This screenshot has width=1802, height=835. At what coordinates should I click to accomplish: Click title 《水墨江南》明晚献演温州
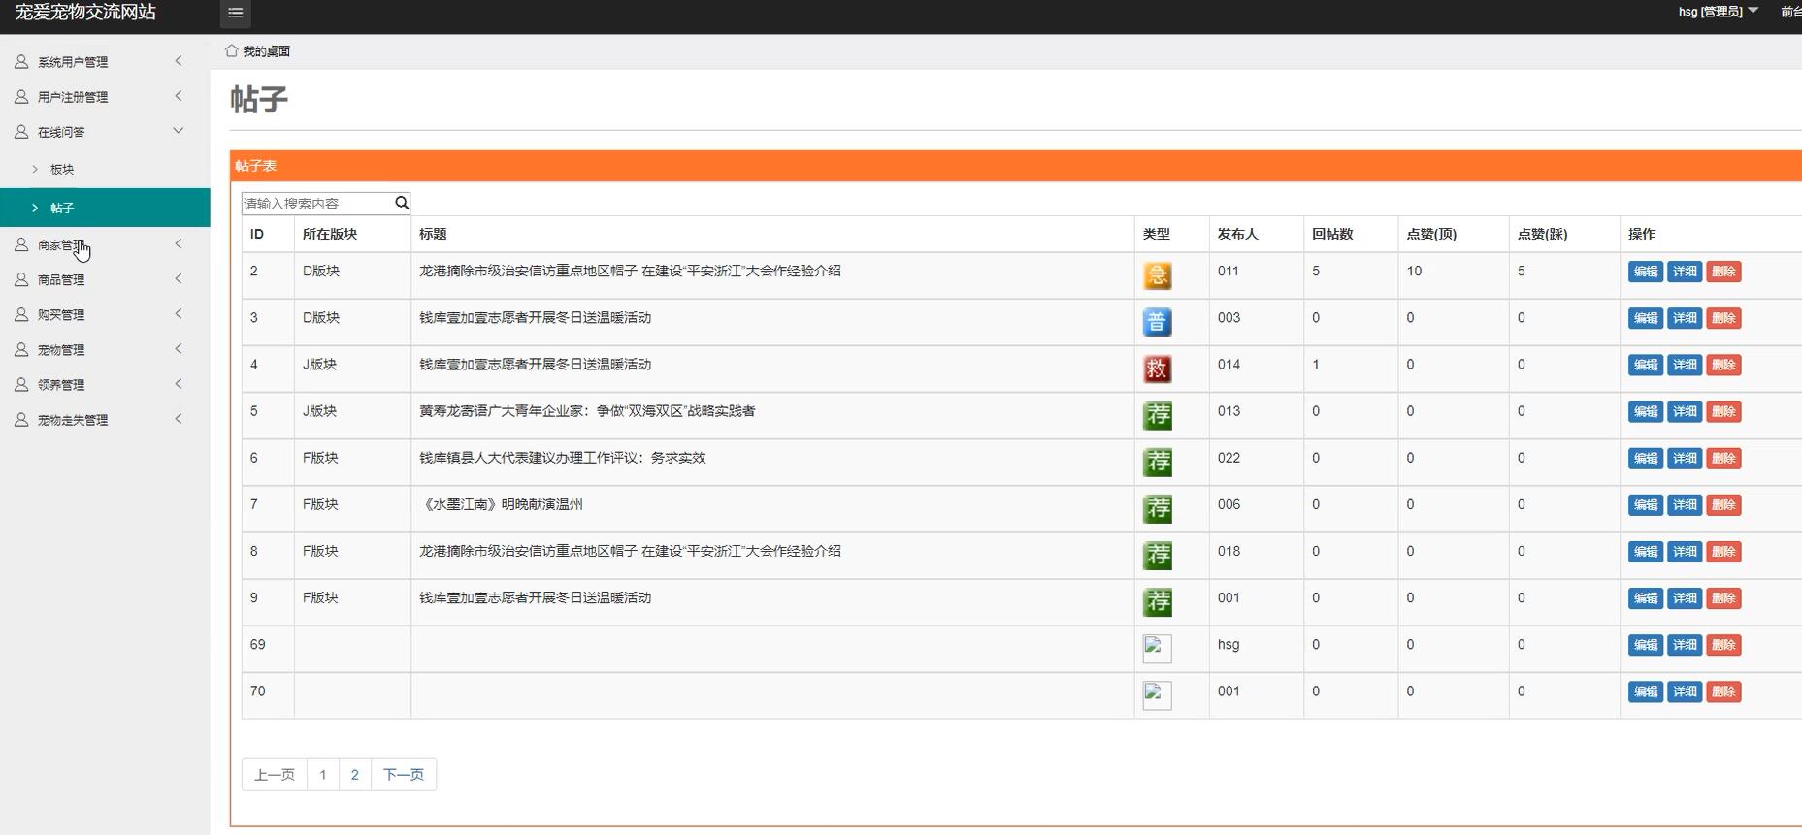[x=502, y=504]
